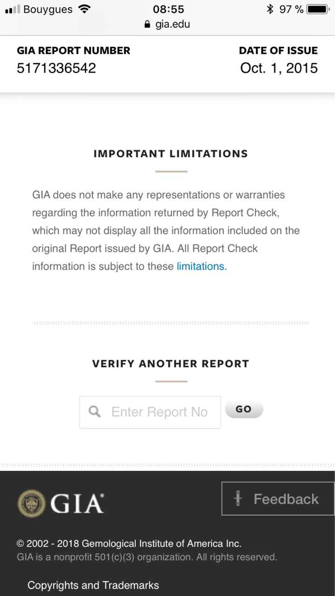335x596 pixels.
Task: Tap the battery icon in status bar
Action: click(318, 9)
